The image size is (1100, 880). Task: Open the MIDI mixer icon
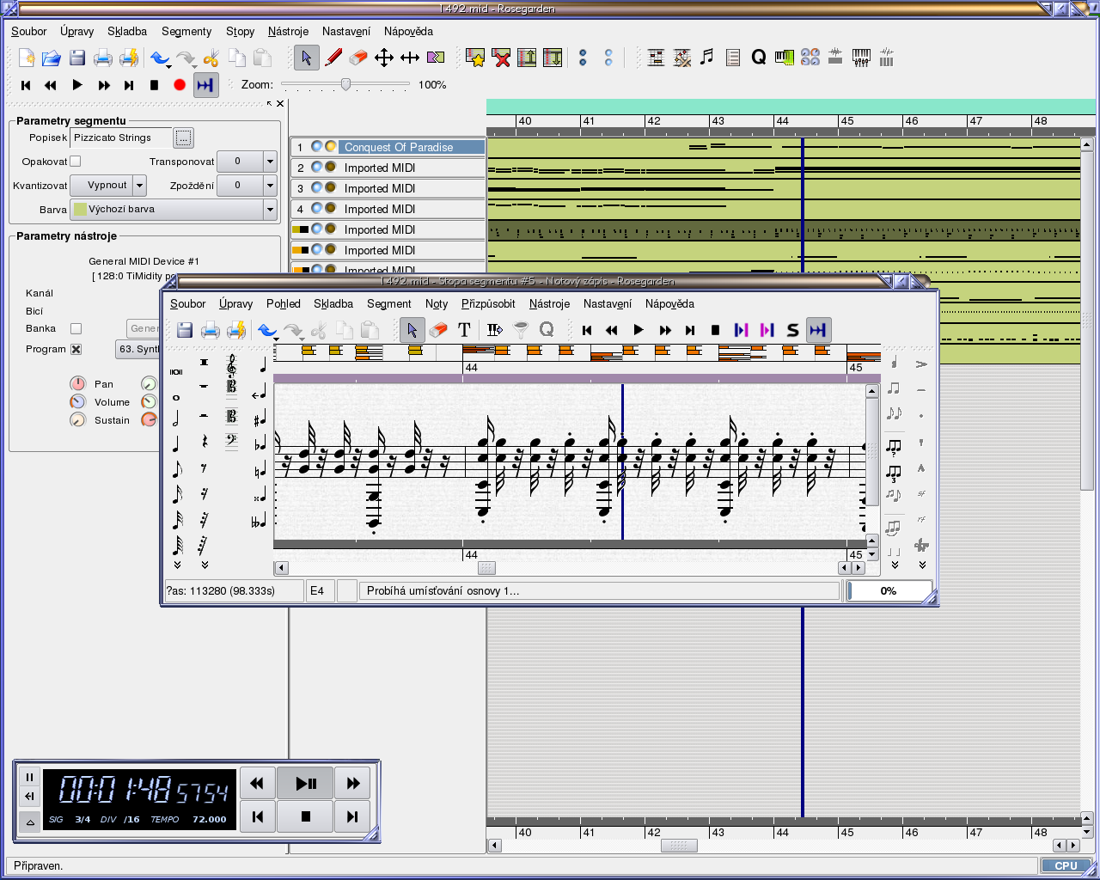click(861, 58)
